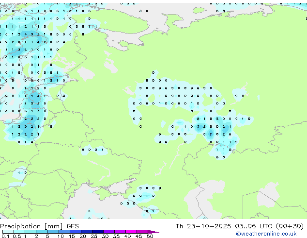The image size is (307, 238).
Task: Click the 5–10 mm legend color swatch
Action: [53, 232]
